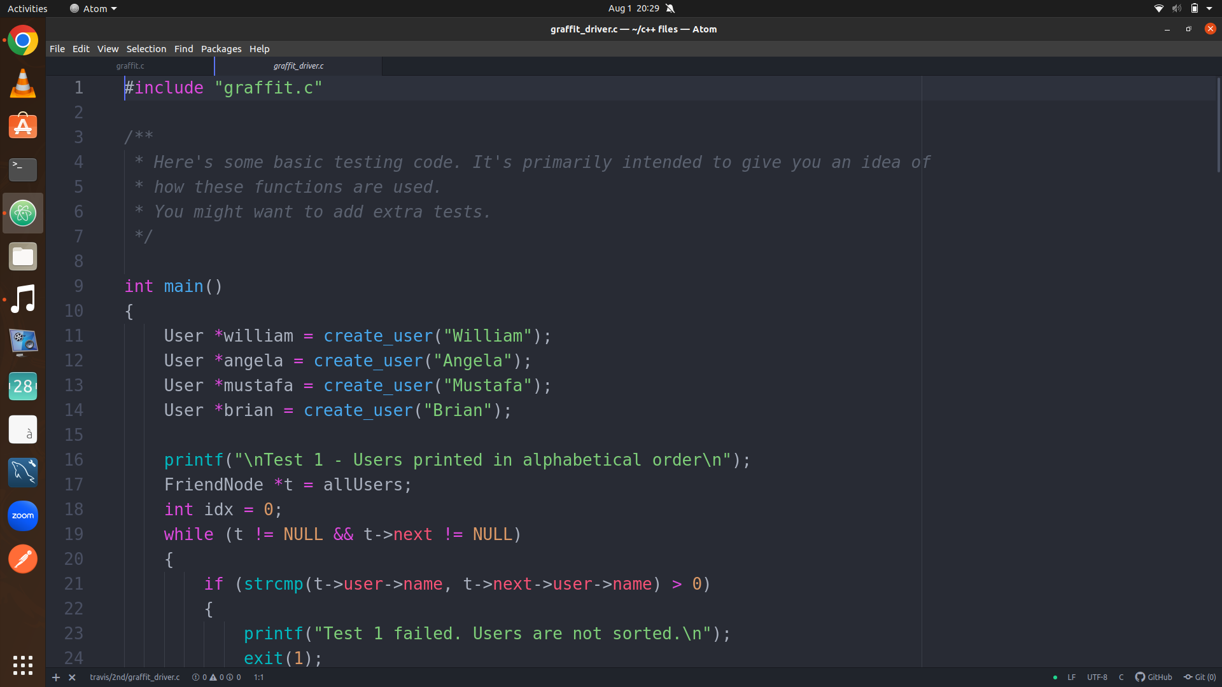Click the travis/2nd/graffit_driver.c file path
Screen dimensions: 1222x687
pyautogui.click(x=134, y=677)
